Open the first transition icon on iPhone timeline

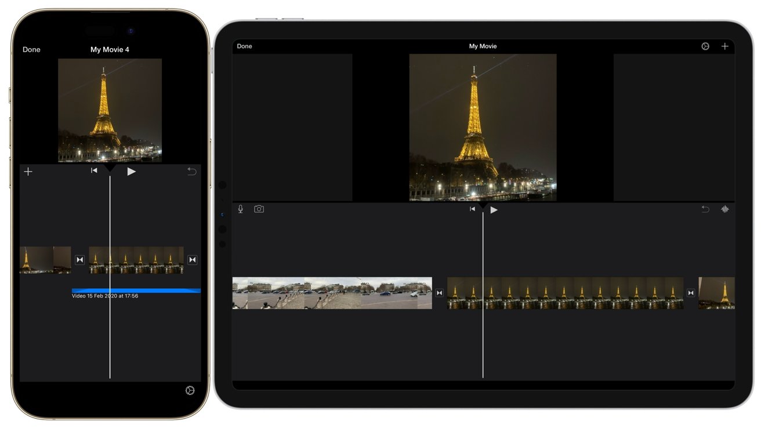click(x=81, y=260)
